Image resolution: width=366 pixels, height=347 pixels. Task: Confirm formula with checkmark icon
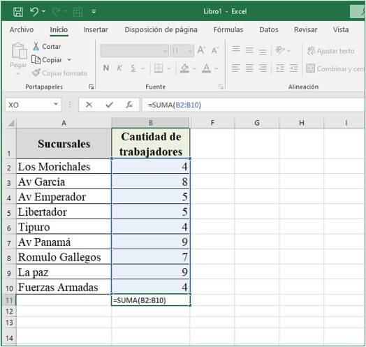tap(109, 105)
